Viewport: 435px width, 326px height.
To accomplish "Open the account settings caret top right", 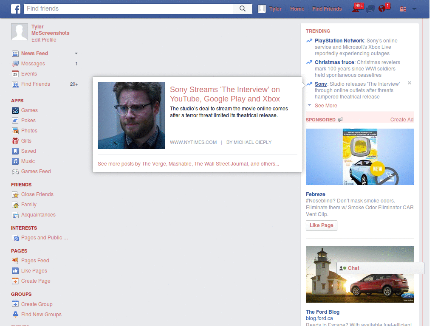I will pos(414,8).
